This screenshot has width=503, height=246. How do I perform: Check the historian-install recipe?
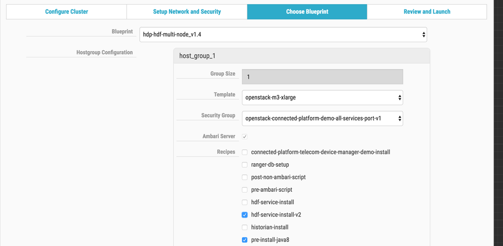pos(245,227)
